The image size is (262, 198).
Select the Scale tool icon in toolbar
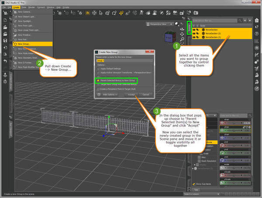tap(128, 13)
